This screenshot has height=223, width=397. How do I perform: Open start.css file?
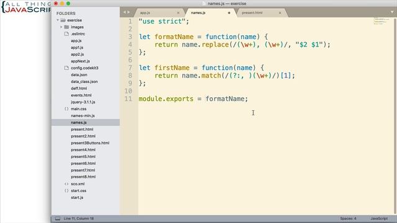tap(79, 191)
